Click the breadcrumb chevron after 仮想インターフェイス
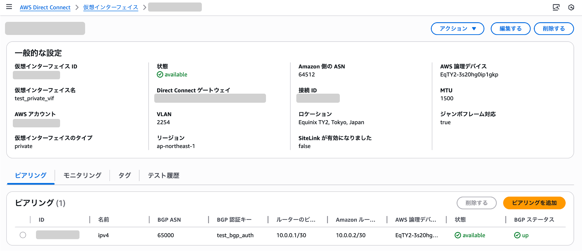This screenshot has height=251, width=582. [x=144, y=7]
